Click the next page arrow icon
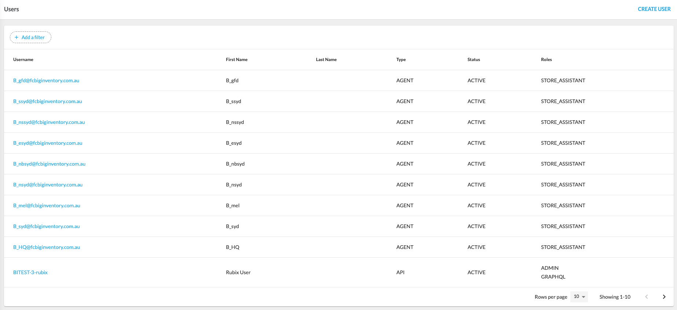 [x=664, y=297]
